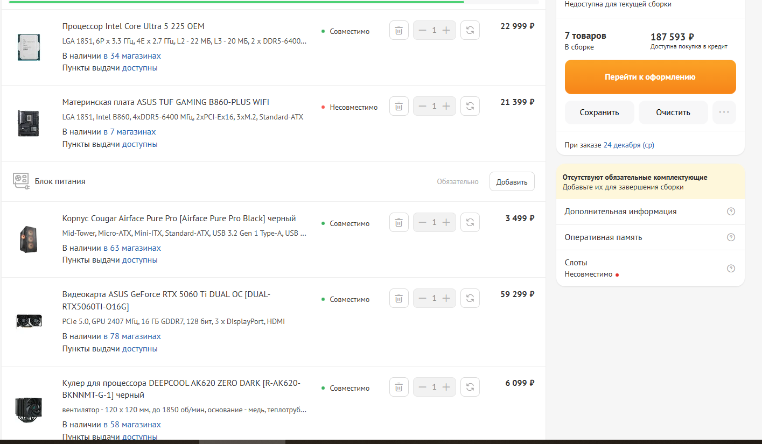Click the Перейти к оформлению button
This screenshot has width=762, height=444.
650,77
